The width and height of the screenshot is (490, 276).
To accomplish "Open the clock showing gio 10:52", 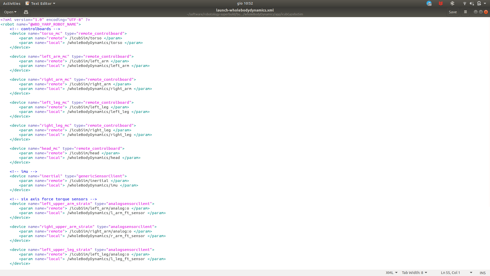I will click(x=245, y=4).
